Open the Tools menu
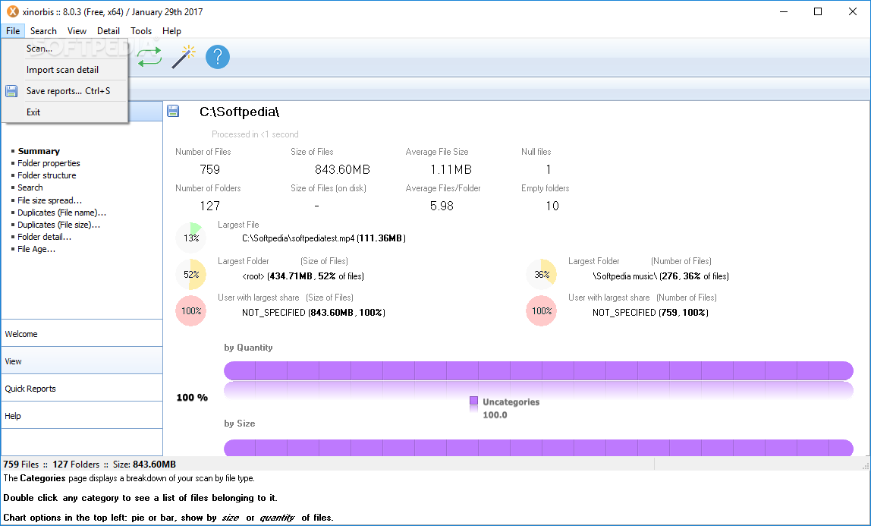Image resolution: width=871 pixels, height=526 pixels. (x=141, y=31)
